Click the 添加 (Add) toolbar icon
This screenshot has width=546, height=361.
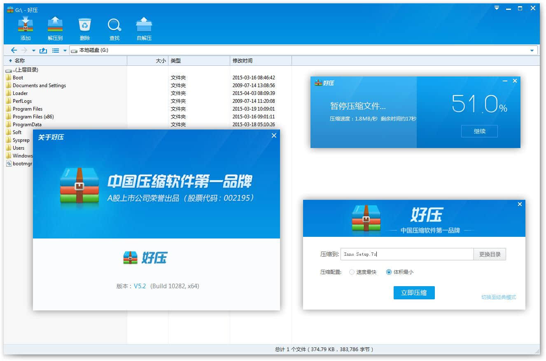click(x=26, y=25)
